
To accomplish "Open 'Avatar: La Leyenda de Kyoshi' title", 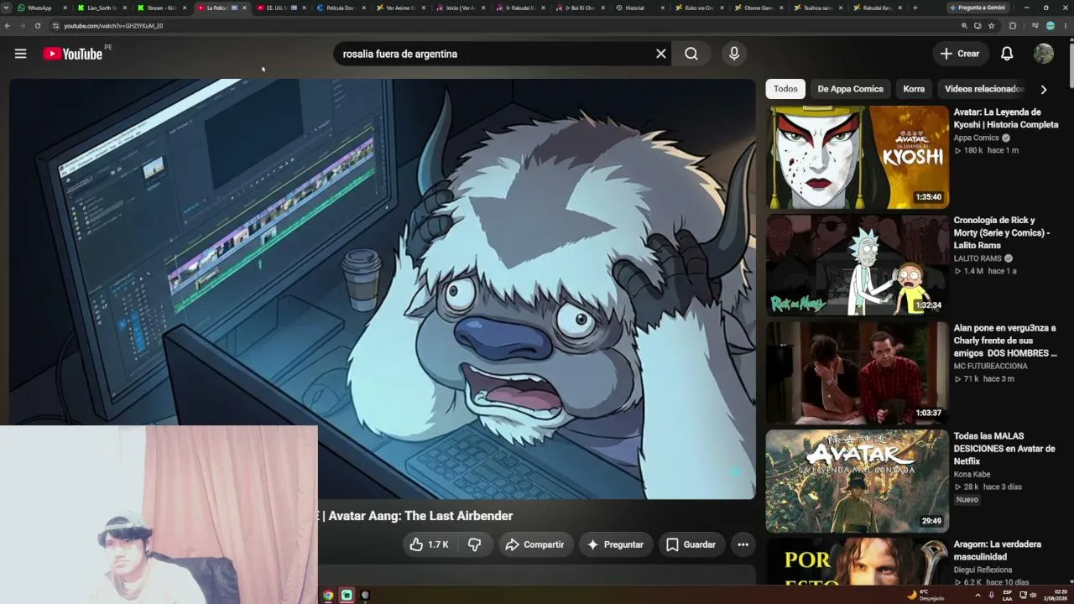I will (1006, 118).
